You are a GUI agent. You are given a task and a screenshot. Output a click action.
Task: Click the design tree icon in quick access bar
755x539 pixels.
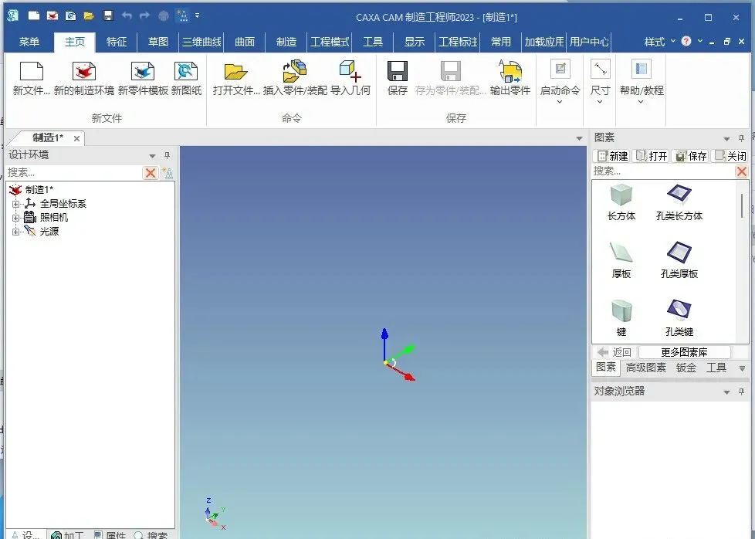tap(182, 16)
